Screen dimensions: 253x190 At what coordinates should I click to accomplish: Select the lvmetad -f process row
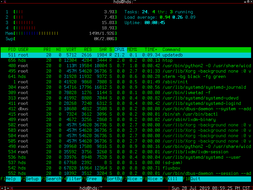[x=126, y=93]
